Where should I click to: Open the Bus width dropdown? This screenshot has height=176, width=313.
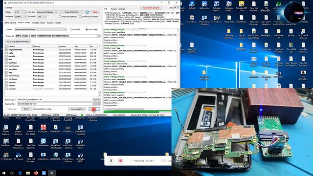[42, 17]
